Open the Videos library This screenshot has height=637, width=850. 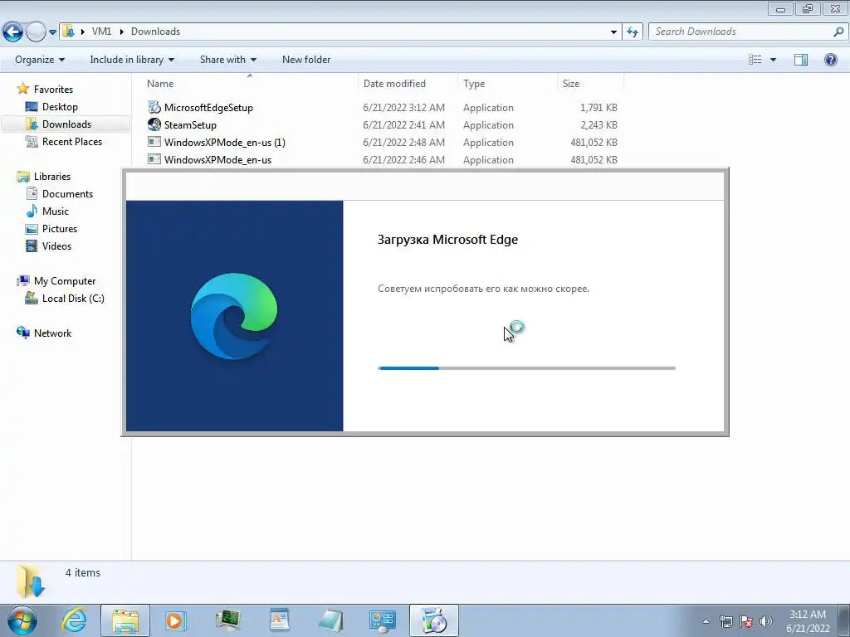point(56,246)
